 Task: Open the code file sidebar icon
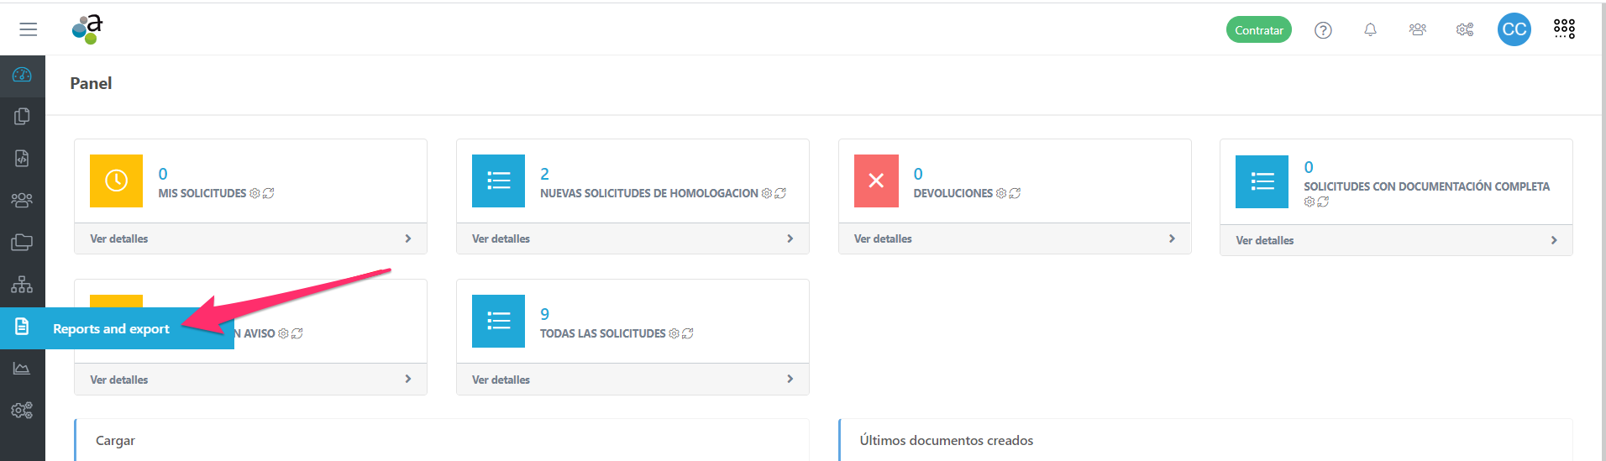point(22,158)
